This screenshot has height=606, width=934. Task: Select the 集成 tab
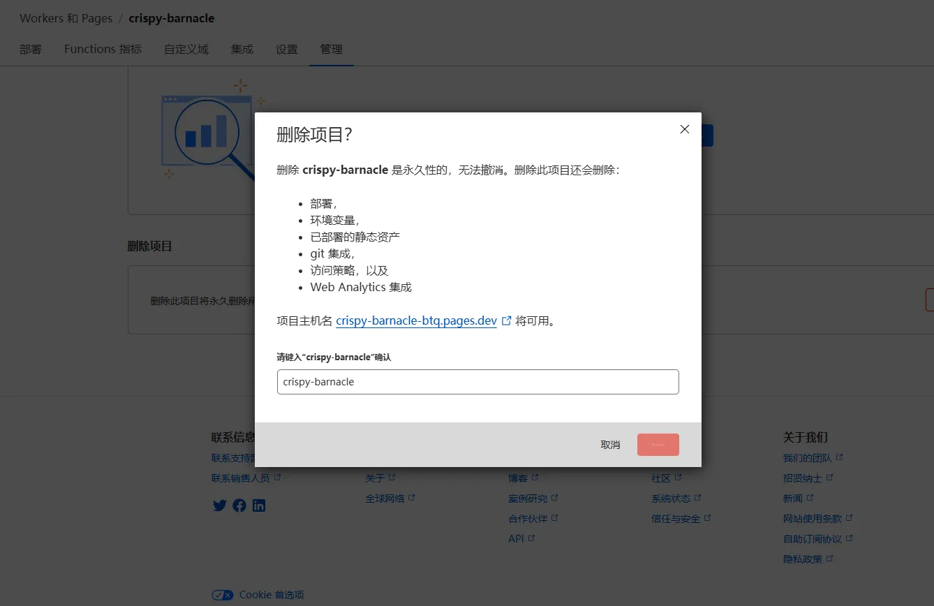click(x=242, y=49)
